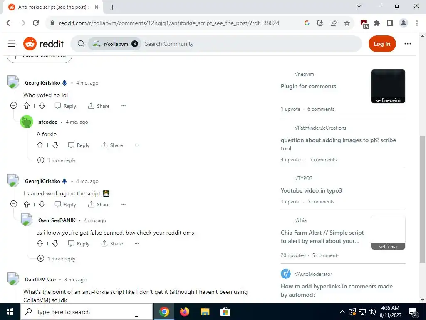Image resolution: width=426 pixels, height=320 pixels.
Task: Open the 'Youtube video in typo3' post
Action: [x=311, y=190]
